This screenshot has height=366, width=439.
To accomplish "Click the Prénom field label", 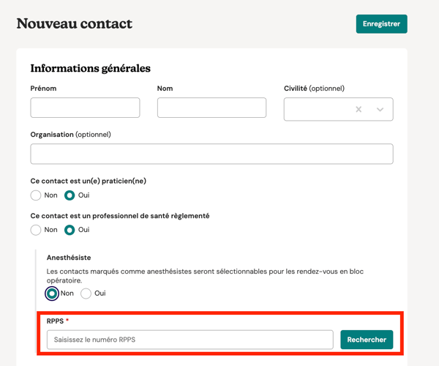I will click(x=43, y=89).
